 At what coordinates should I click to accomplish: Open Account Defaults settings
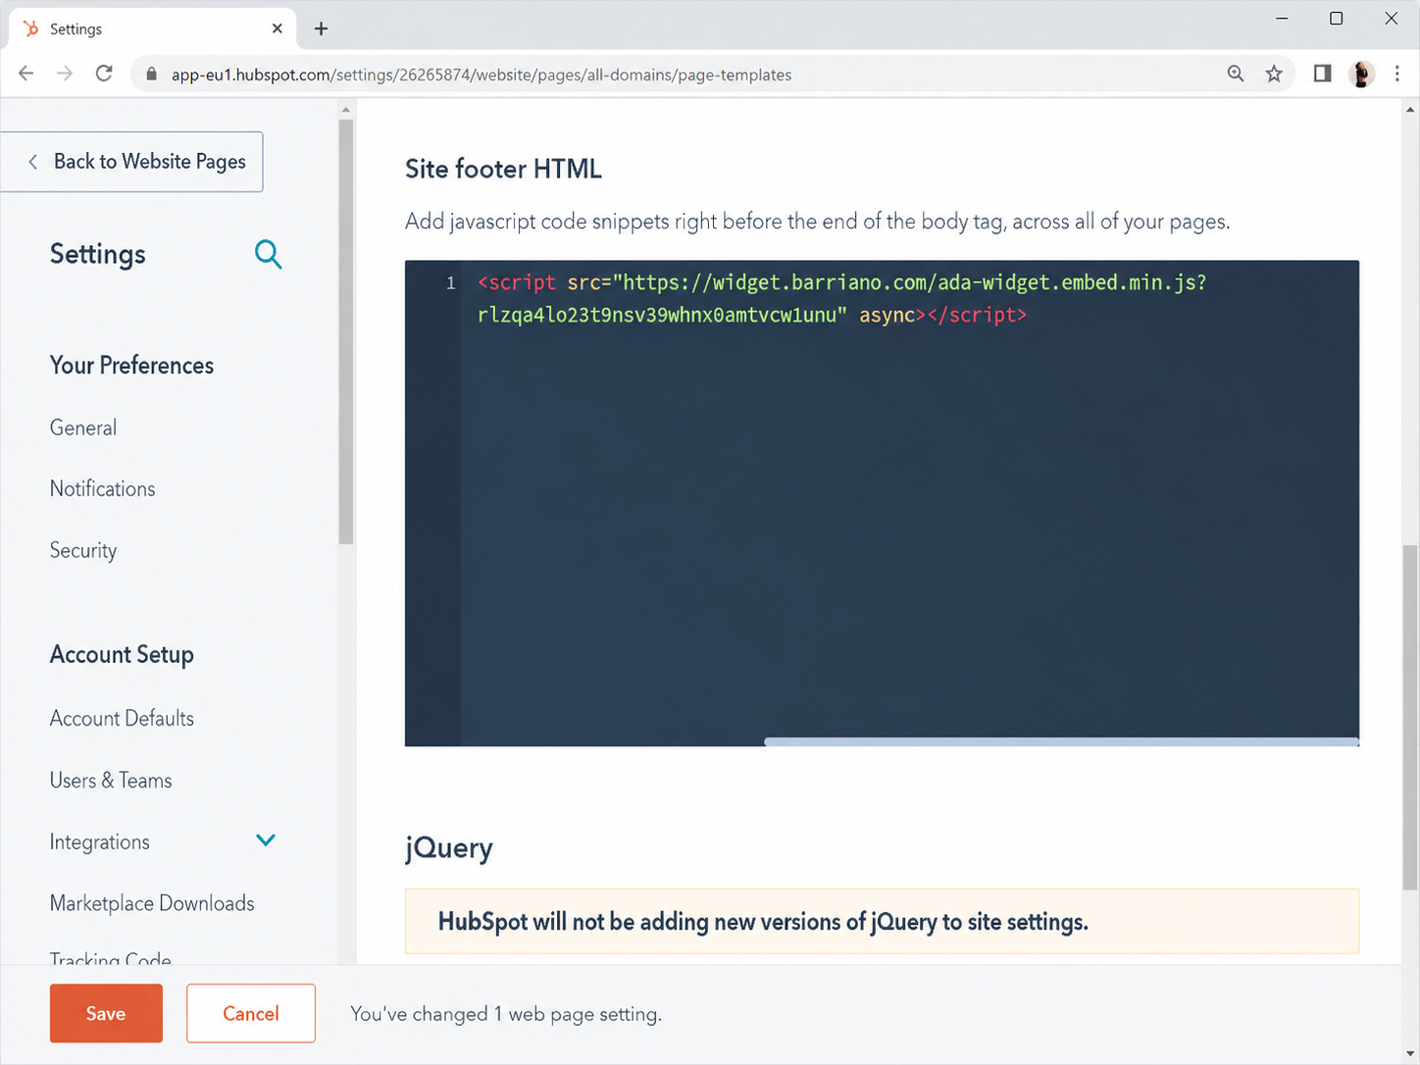122,718
